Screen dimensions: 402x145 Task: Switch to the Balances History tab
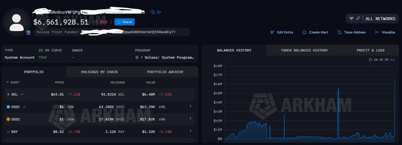click(x=234, y=50)
